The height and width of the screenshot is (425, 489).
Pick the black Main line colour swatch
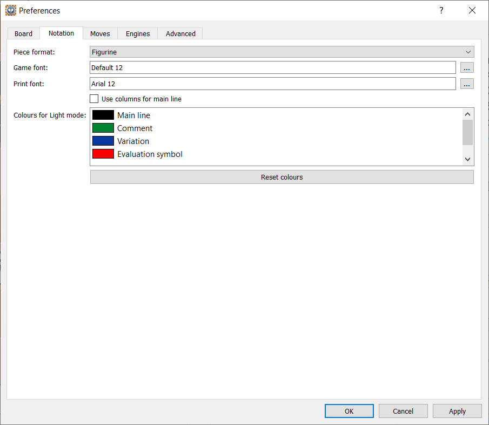coord(103,115)
